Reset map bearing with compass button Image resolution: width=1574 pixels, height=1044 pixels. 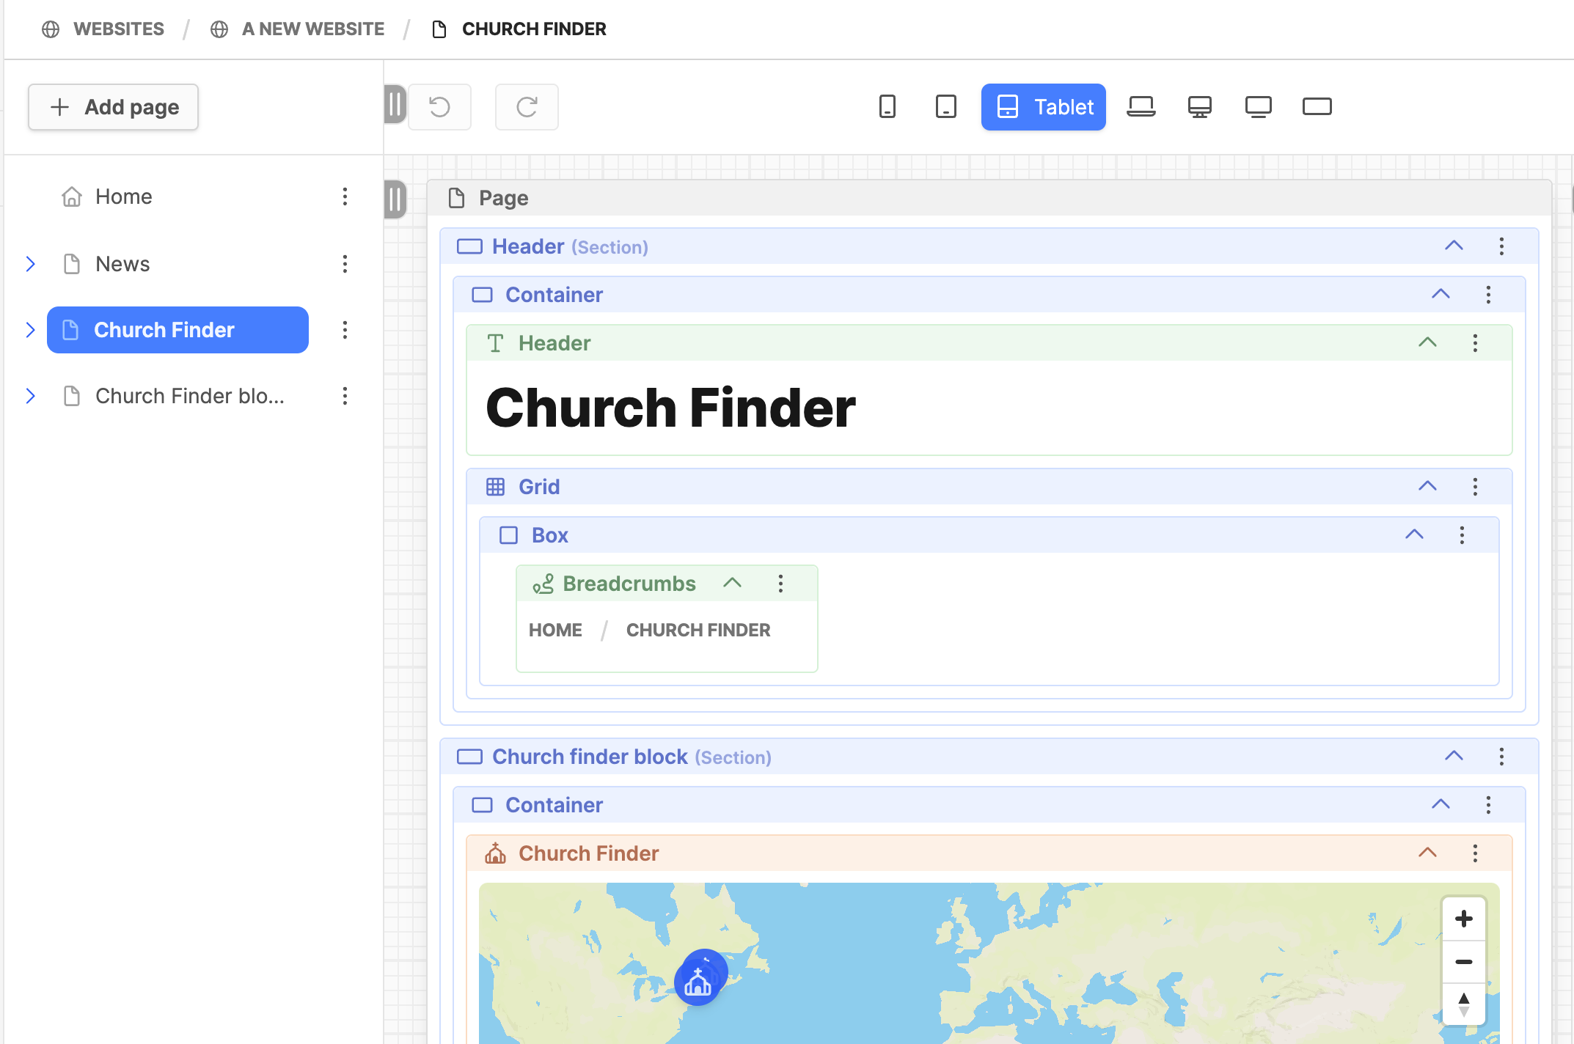click(x=1464, y=1004)
